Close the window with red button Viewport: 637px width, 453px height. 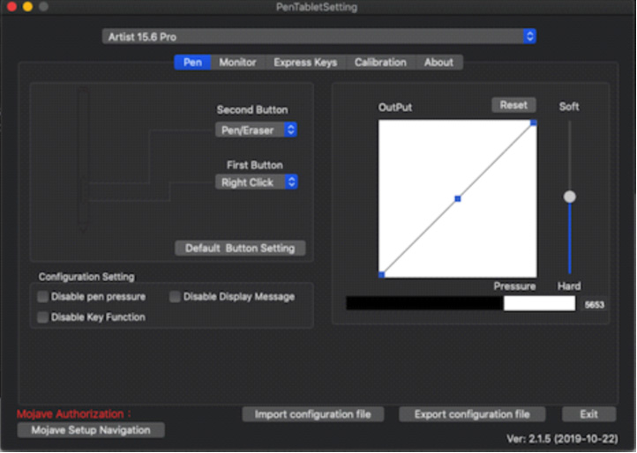[x=11, y=6]
